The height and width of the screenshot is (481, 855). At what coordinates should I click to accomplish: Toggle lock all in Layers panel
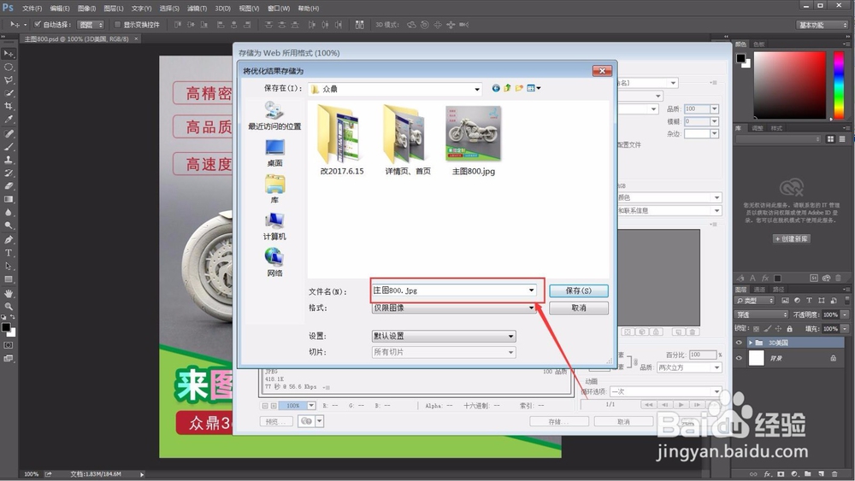[789, 329]
